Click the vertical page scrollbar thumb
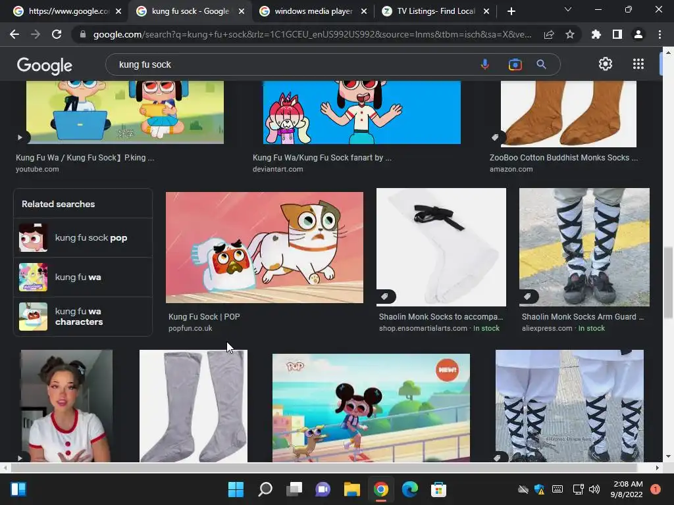This screenshot has height=505, width=674. click(668, 283)
